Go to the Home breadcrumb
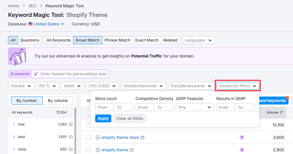 point(14,6)
